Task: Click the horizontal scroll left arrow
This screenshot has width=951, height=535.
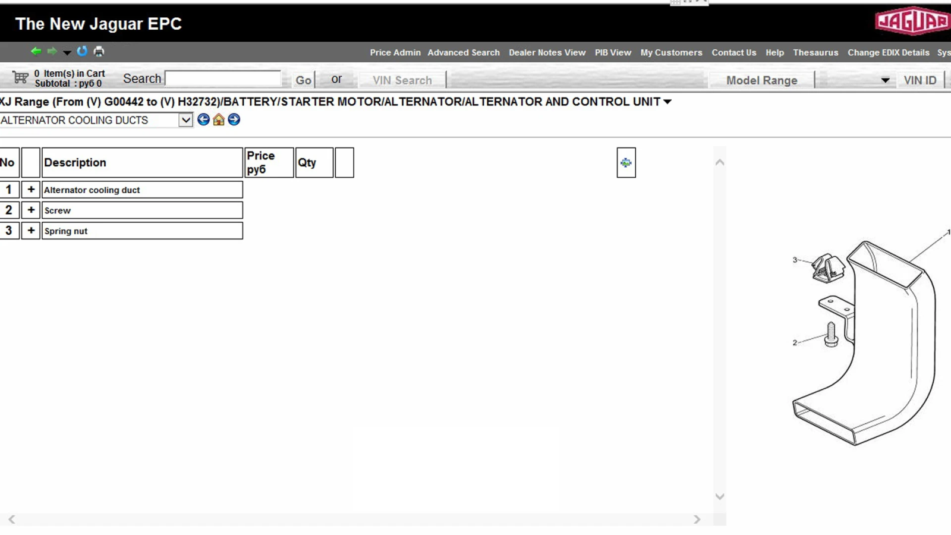Action: click(x=11, y=520)
